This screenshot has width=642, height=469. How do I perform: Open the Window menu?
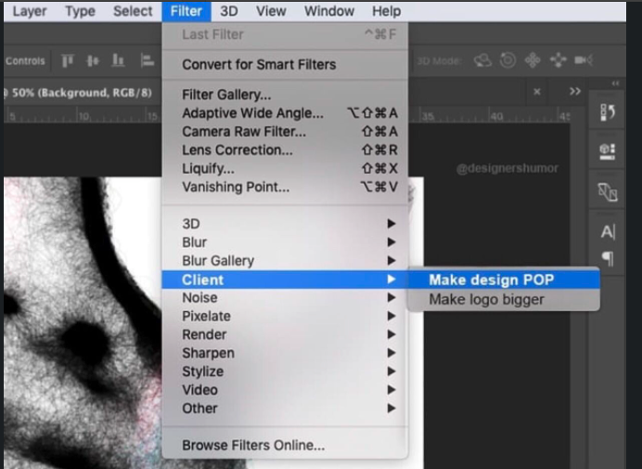coord(328,11)
